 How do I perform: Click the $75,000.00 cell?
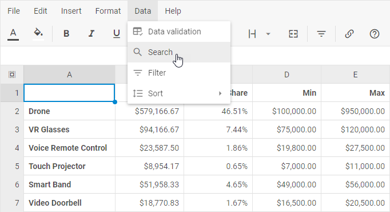tap(286, 129)
